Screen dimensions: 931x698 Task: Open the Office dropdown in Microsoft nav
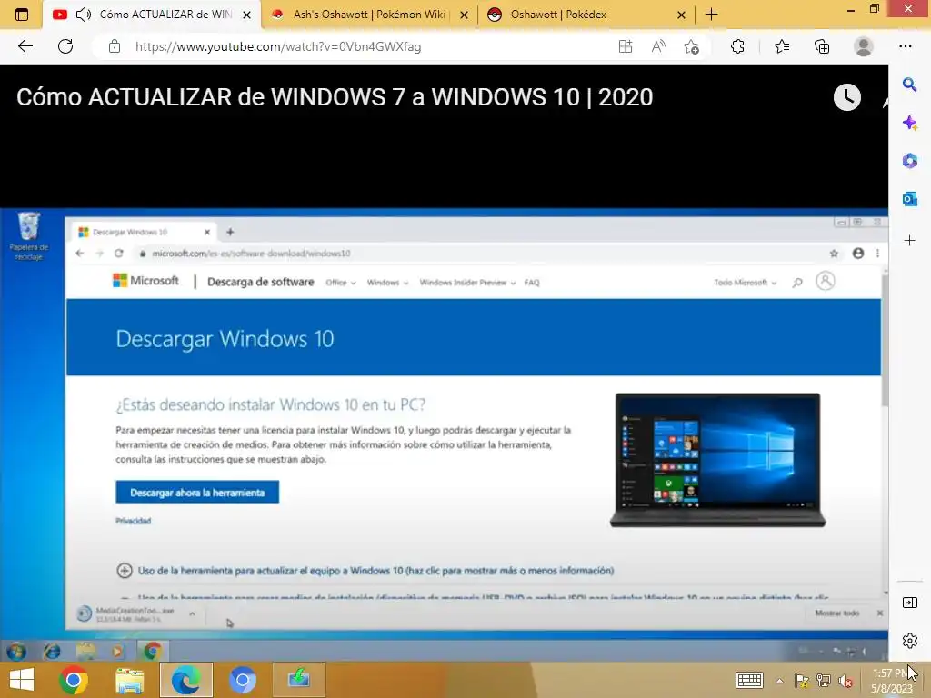click(341, 283)
